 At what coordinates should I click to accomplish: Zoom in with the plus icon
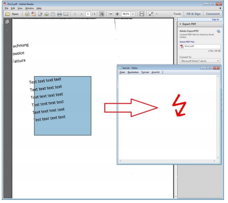pos(117,14)
